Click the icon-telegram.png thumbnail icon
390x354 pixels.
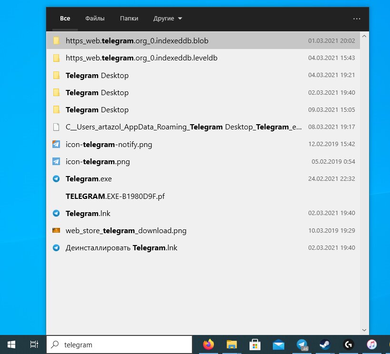tap(56, 161)
